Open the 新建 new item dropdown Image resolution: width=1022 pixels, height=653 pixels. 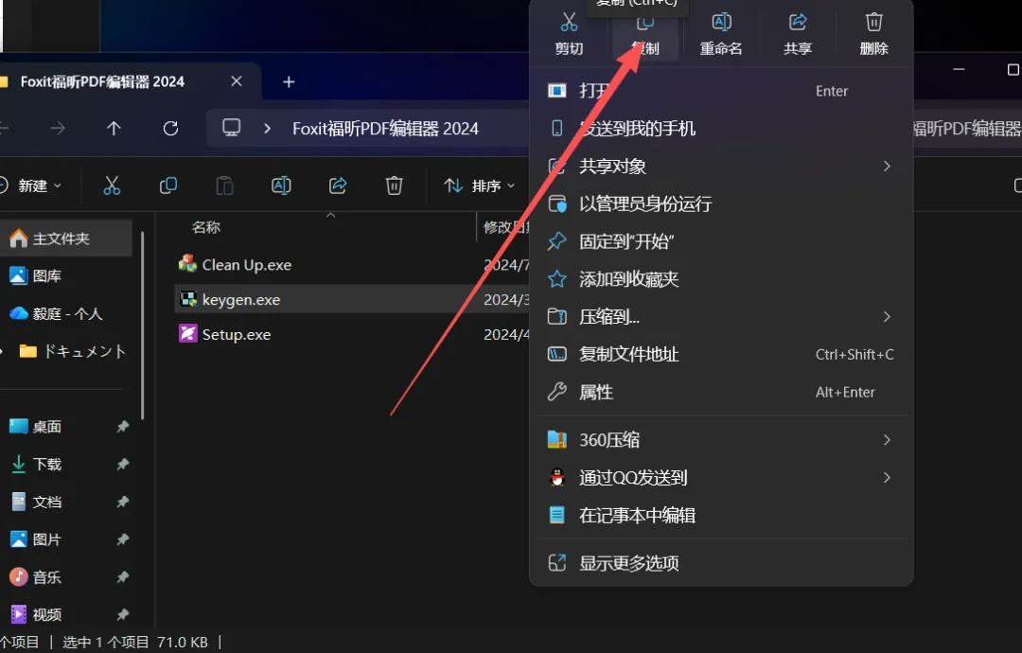click(x=30, y=185)
